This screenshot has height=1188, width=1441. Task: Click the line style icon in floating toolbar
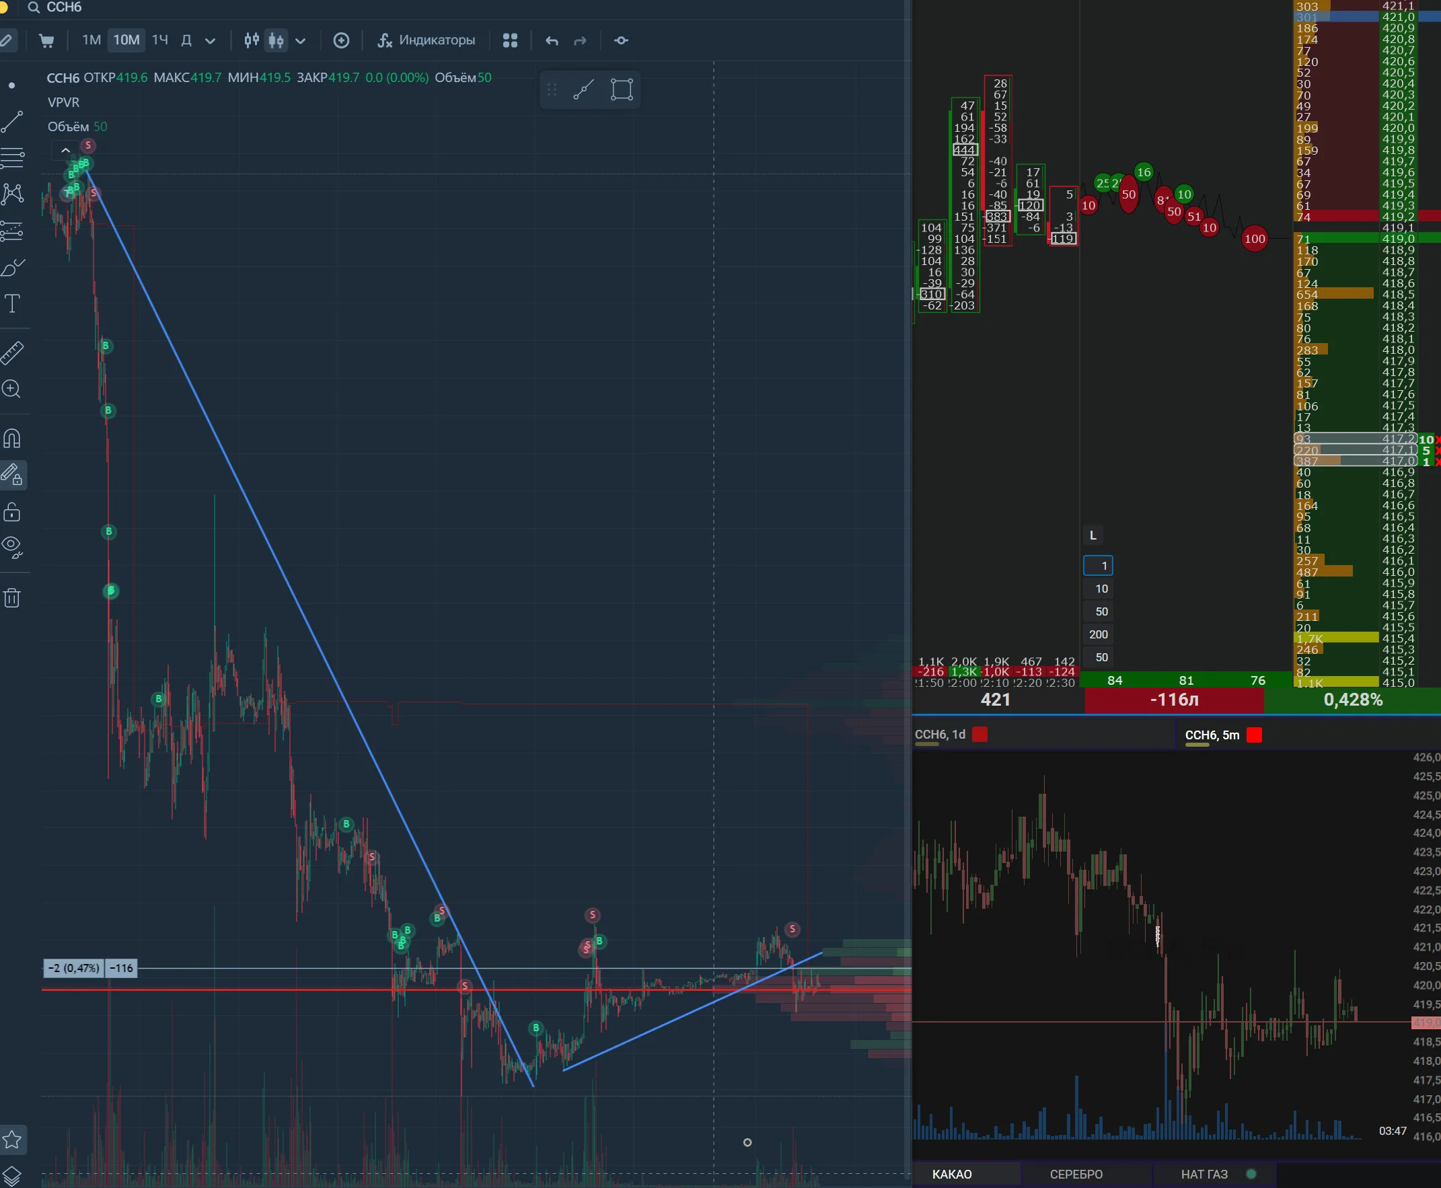tap(584, 89)
